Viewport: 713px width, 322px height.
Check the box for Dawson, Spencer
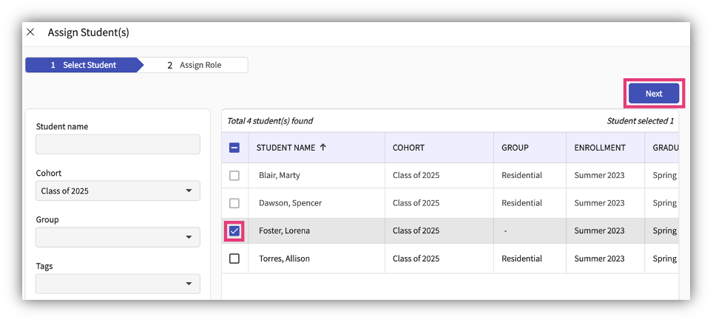(x=234, y=203)
